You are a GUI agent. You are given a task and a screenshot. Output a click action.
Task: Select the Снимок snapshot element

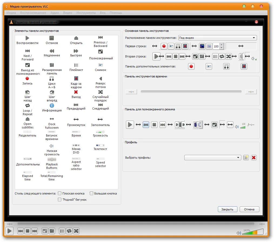101,67
